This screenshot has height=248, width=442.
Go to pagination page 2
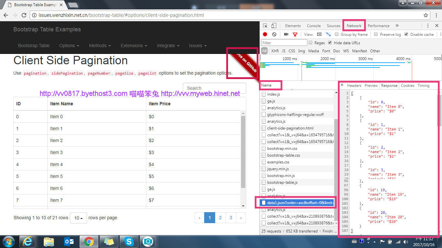tap(220, 218)
